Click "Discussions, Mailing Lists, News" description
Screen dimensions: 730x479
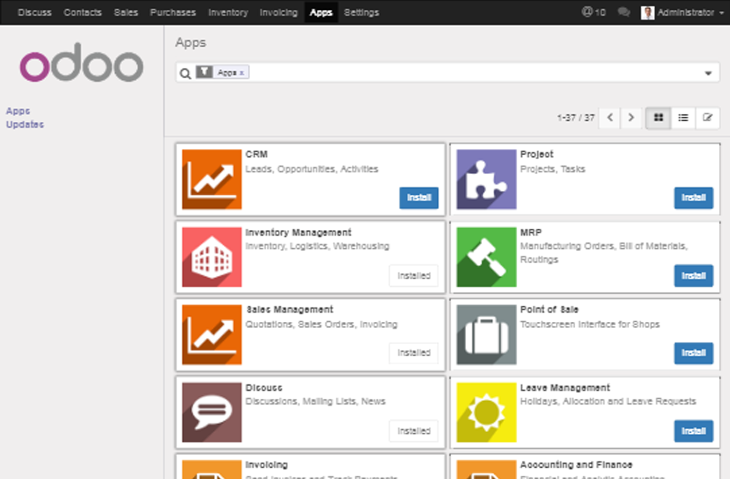click(x=315, y=402)
